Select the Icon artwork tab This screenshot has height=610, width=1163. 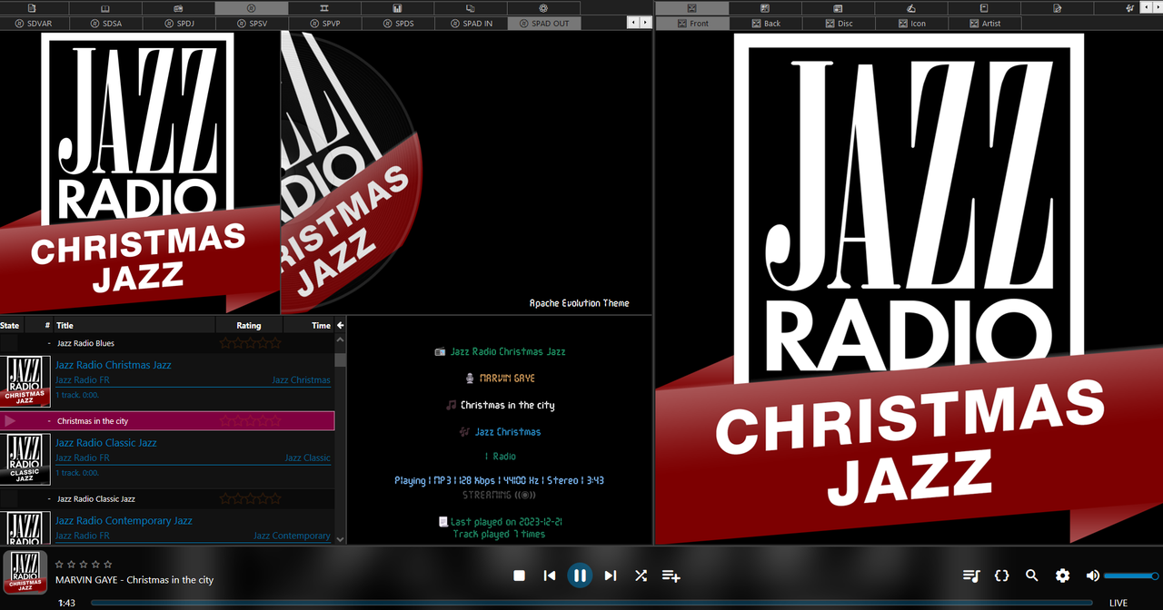pyautogui.click(x=911, y=23)
